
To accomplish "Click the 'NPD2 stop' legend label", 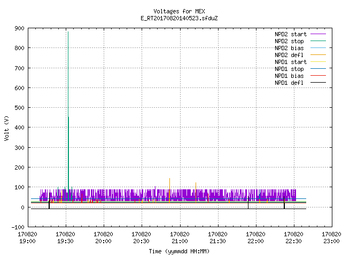I will click(x=289, y=41).
